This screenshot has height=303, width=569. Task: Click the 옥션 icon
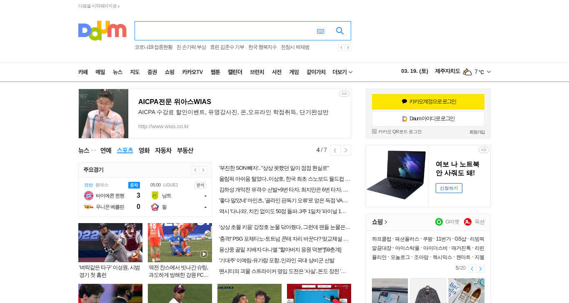click(468, 222)
